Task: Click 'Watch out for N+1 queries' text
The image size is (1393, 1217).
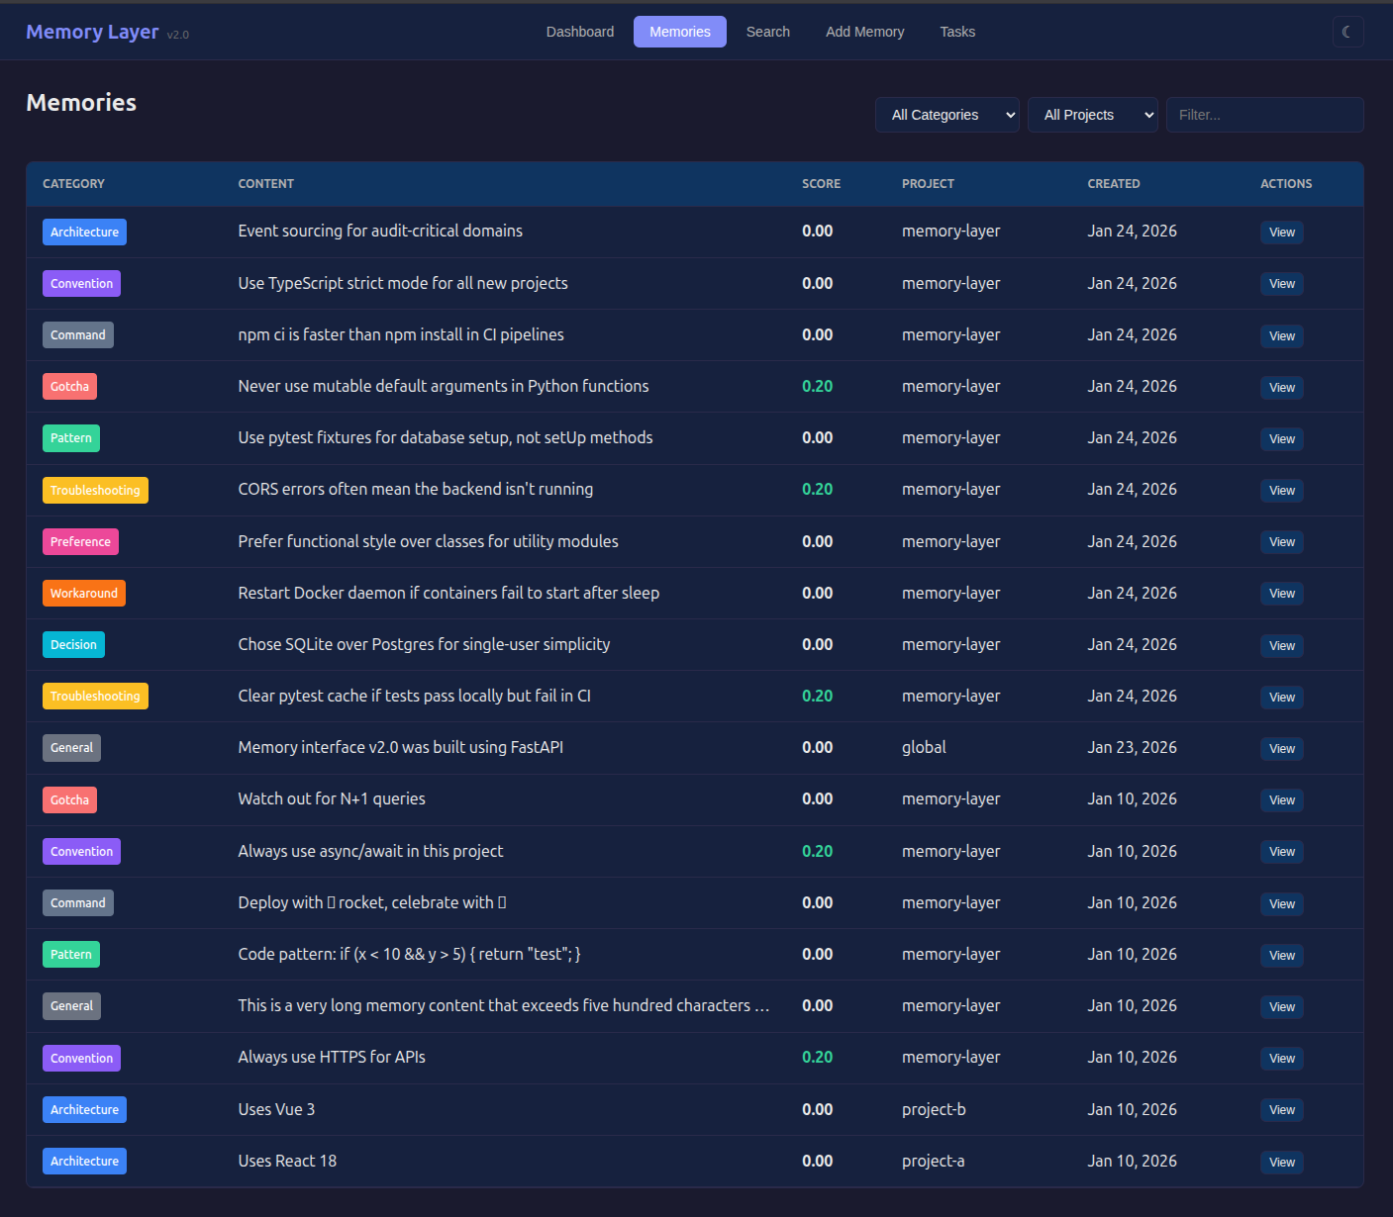Action: tap(332, 798)
